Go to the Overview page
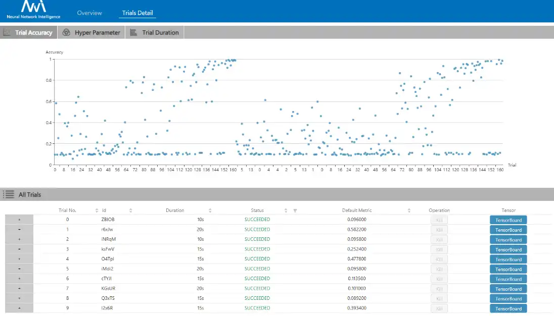The width and height of the screenshot is (554, 316). [x=89, y=13]
